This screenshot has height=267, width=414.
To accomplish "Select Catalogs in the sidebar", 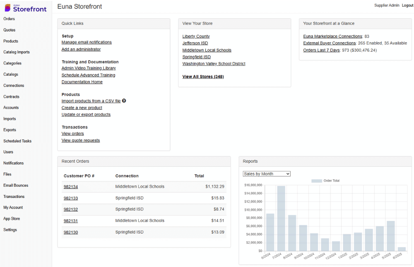I will point(11,74).
